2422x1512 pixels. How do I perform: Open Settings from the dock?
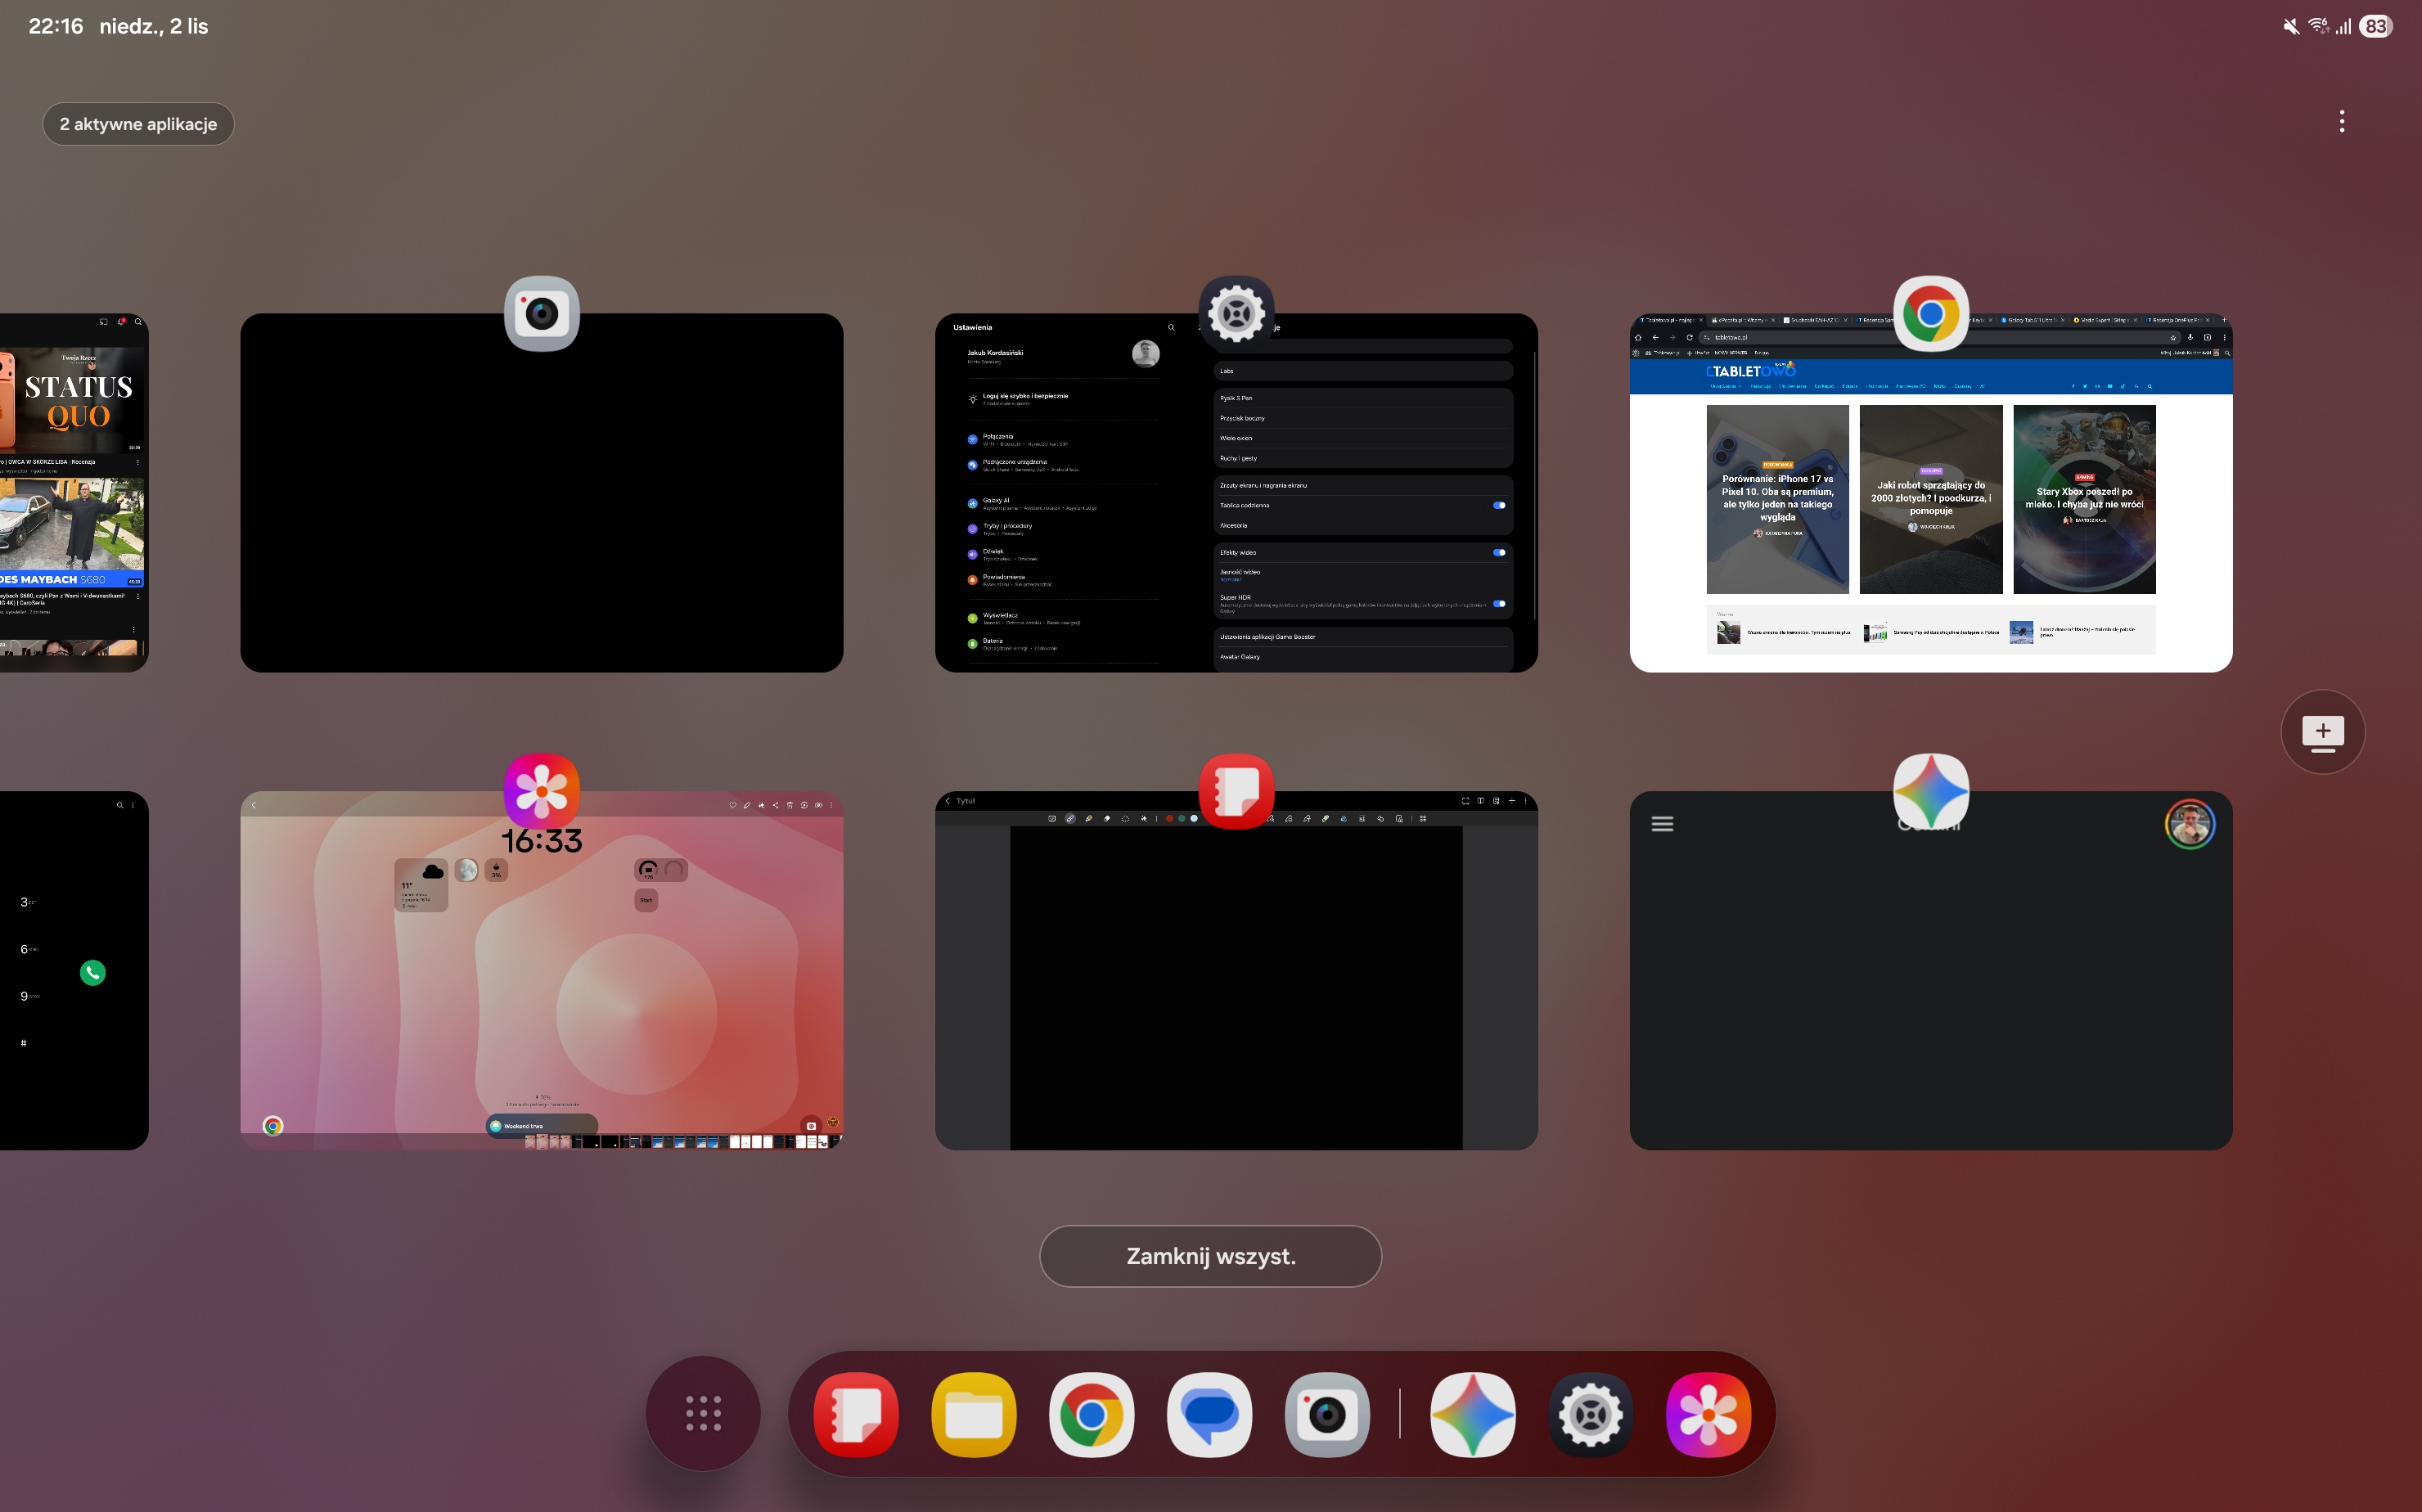(x=1590, y=1414)
